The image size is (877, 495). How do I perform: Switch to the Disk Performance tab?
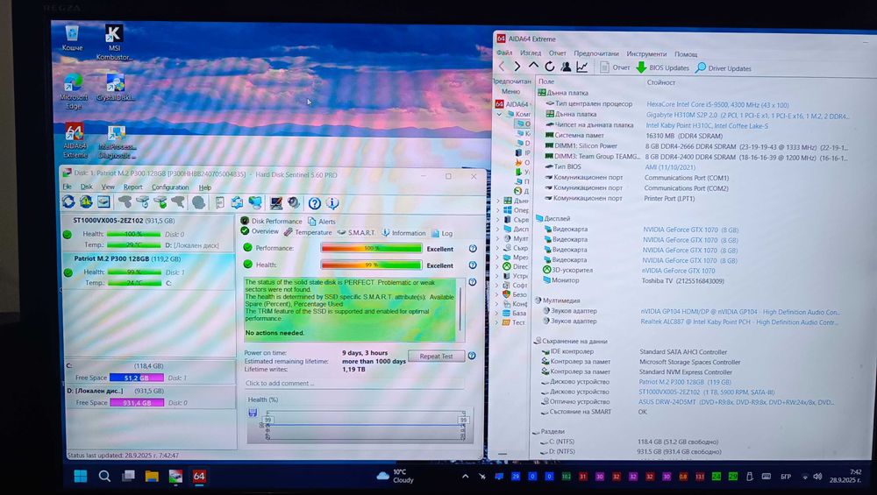point(271,222)
